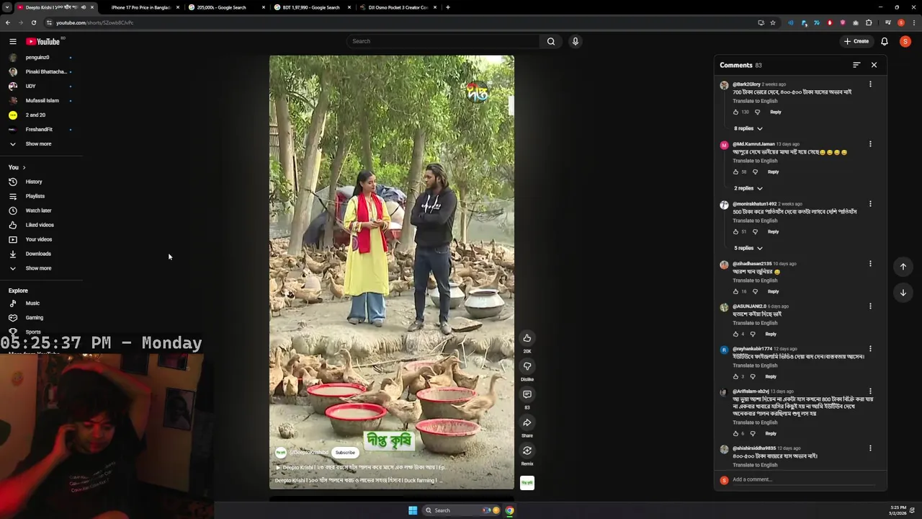Viewport: 922px width, 519px height.
Task: Switch to the DJI Osmo Pocket 3 tab
Action: (398, 7)
